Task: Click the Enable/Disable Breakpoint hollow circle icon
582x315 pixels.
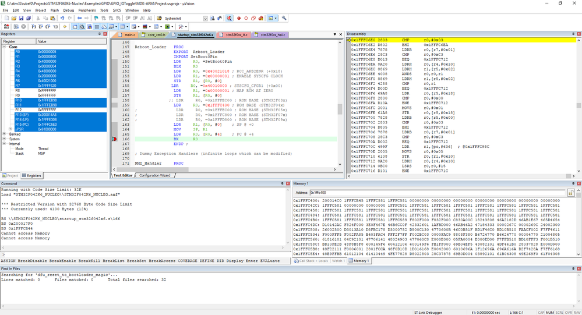Action: (246, 18)
